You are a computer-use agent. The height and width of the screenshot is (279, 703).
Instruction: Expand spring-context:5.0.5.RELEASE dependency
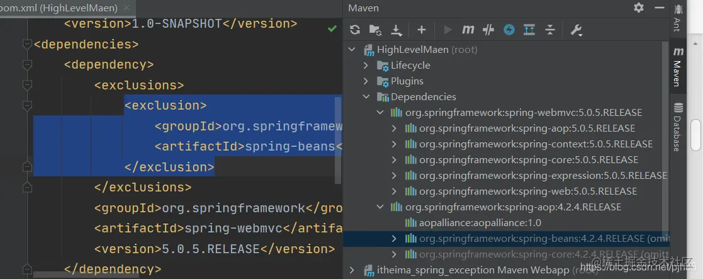coord(394,144)
